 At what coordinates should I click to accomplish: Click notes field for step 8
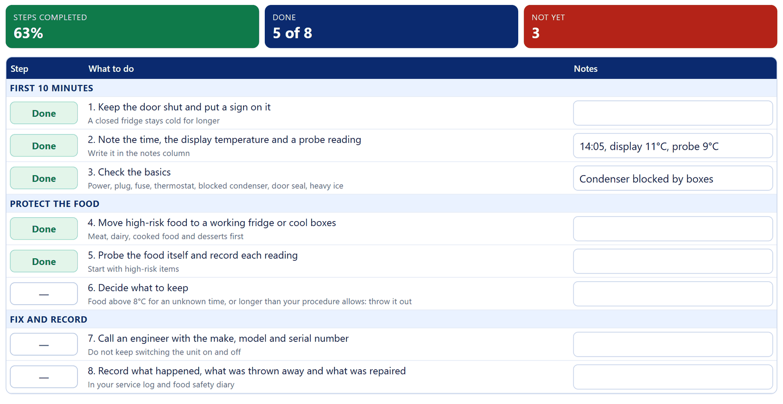click(673, 377)
